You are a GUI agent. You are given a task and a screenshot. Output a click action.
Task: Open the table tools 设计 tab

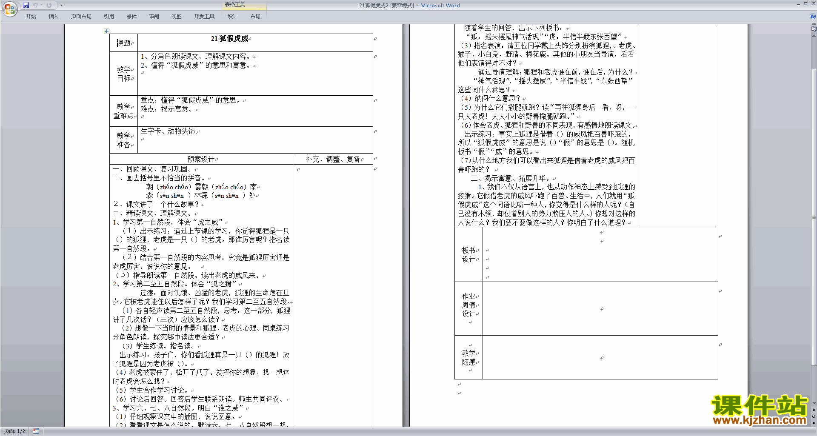click(x=232, y=16)
